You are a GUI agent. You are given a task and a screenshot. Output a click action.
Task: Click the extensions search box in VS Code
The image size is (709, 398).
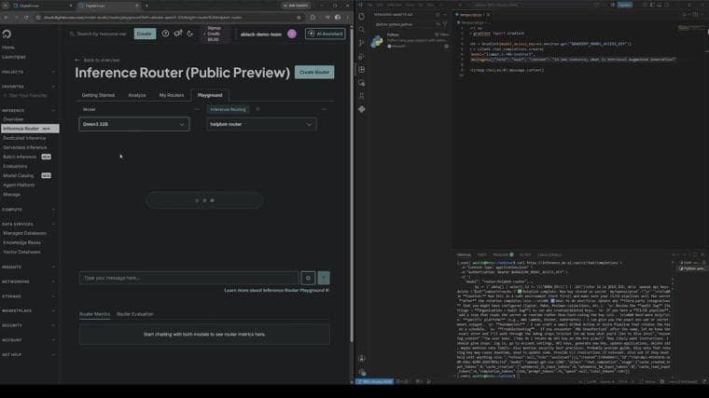[407, 24]
